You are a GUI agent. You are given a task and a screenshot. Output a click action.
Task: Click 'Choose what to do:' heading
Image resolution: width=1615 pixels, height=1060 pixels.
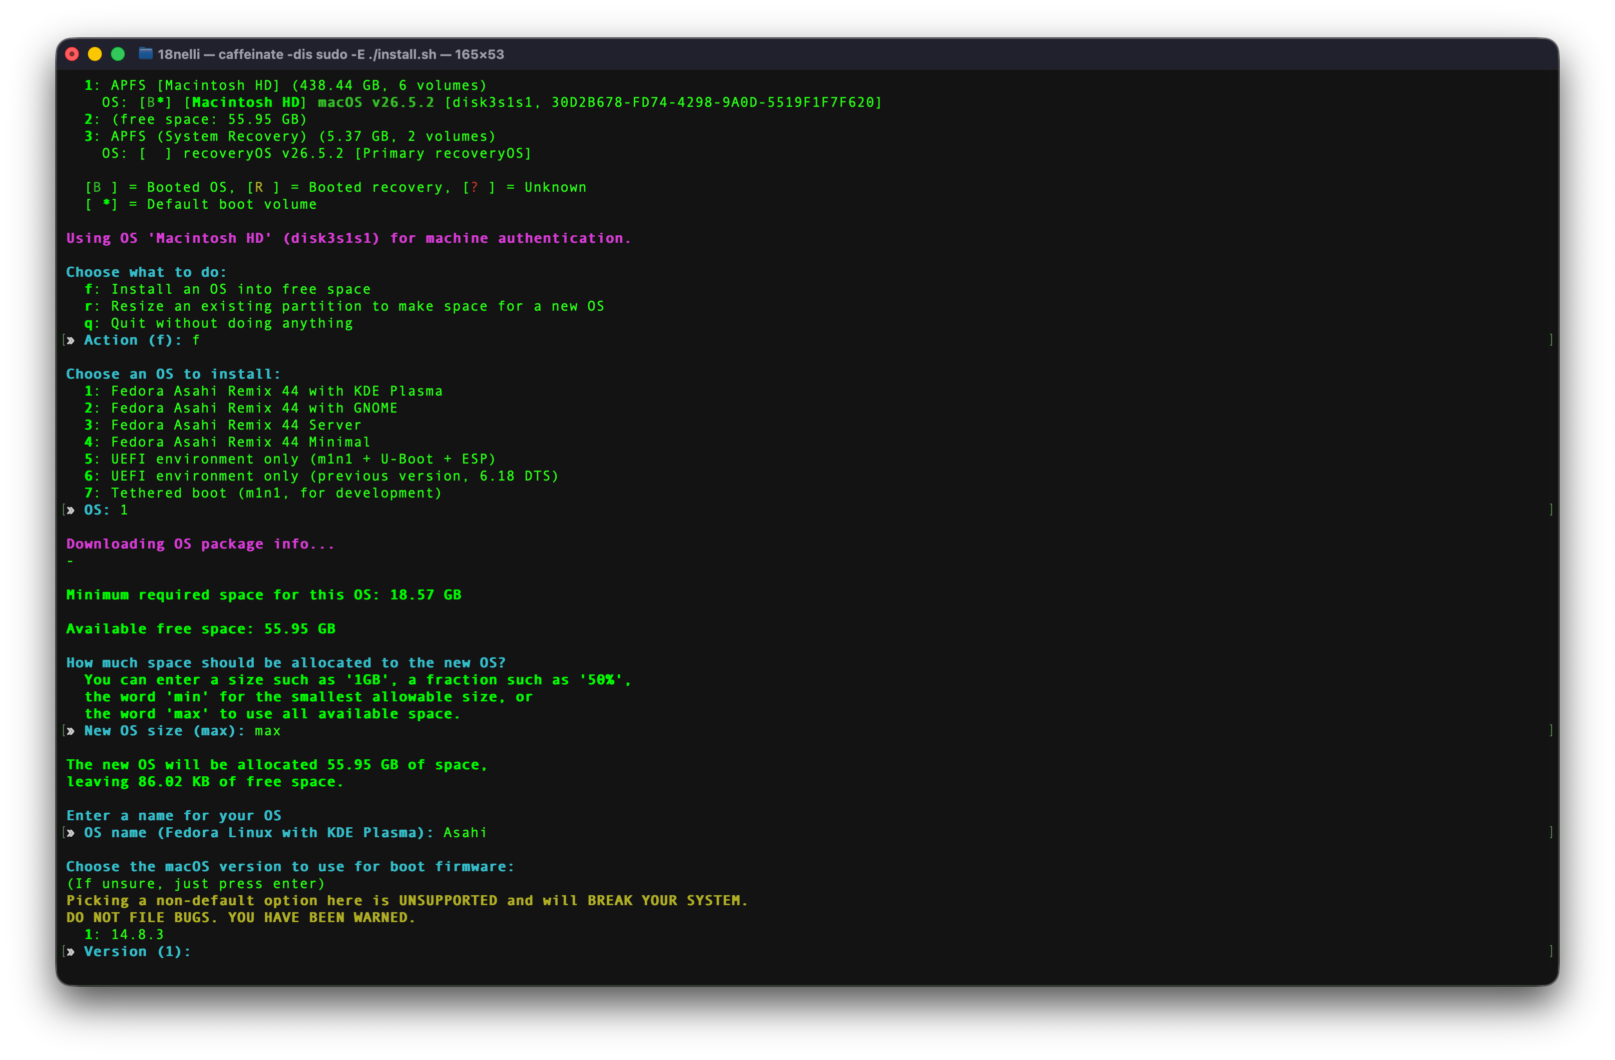pos(146,272)
